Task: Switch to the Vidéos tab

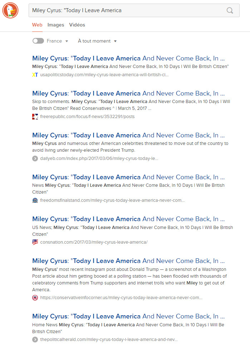Action: [x=77, y=25]
